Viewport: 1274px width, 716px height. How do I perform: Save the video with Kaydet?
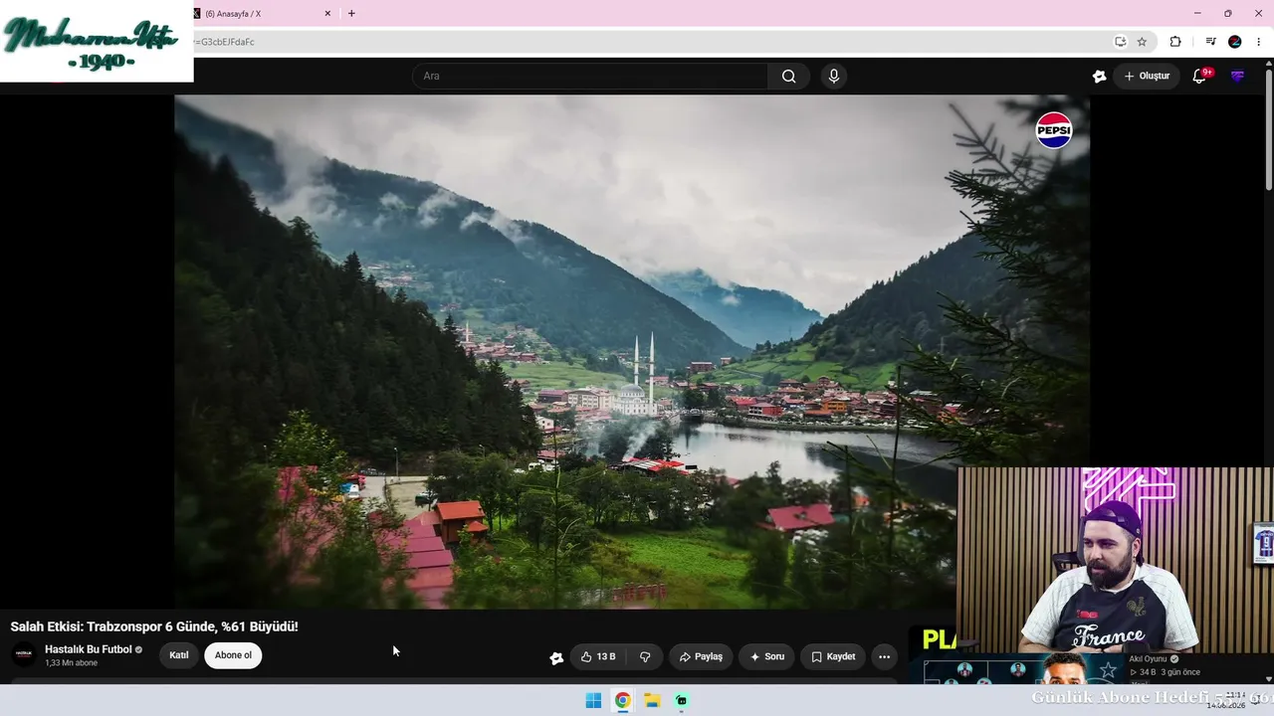coord(833,656)
